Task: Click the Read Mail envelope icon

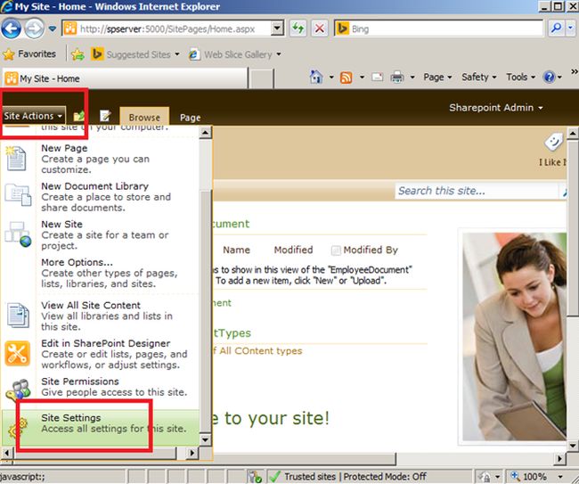Action: pyautogui.click(x=378, y=78)
